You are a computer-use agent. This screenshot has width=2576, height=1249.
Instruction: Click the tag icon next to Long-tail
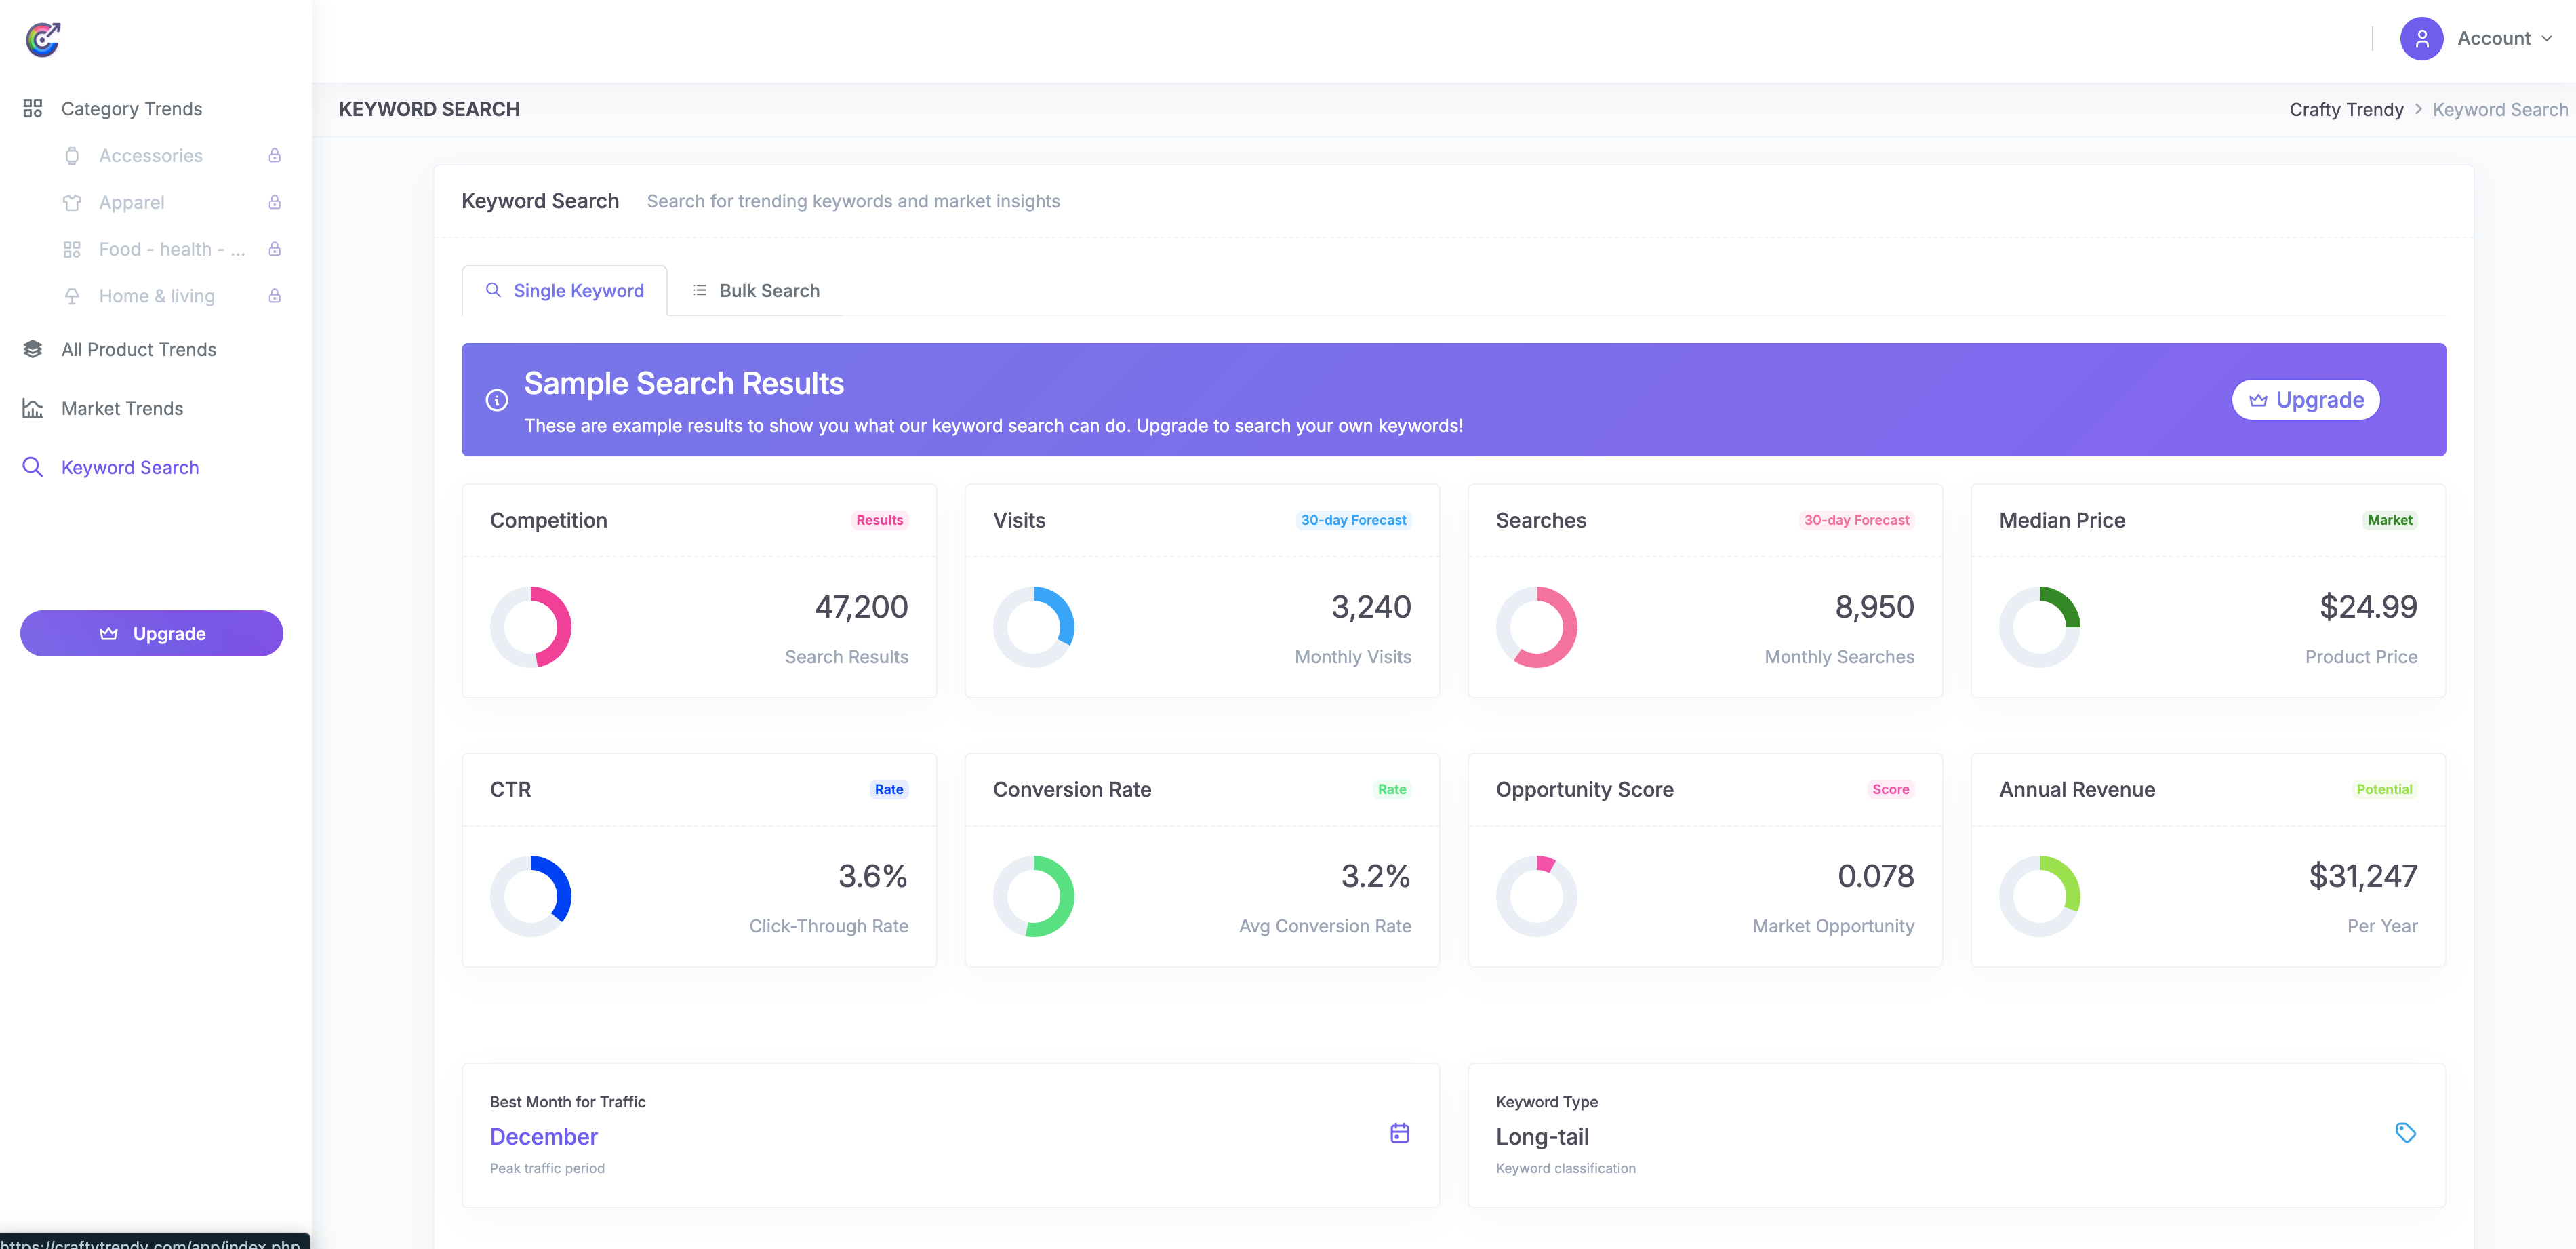tap(2405, 1133)
